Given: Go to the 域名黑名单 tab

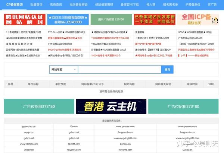Looking at the screenshot, I should pos(171,4).
